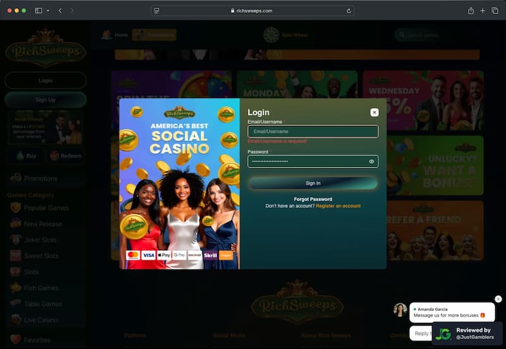Click the Joker Slots icon
Screen dimensions: 506x349
tap(16, 240)
